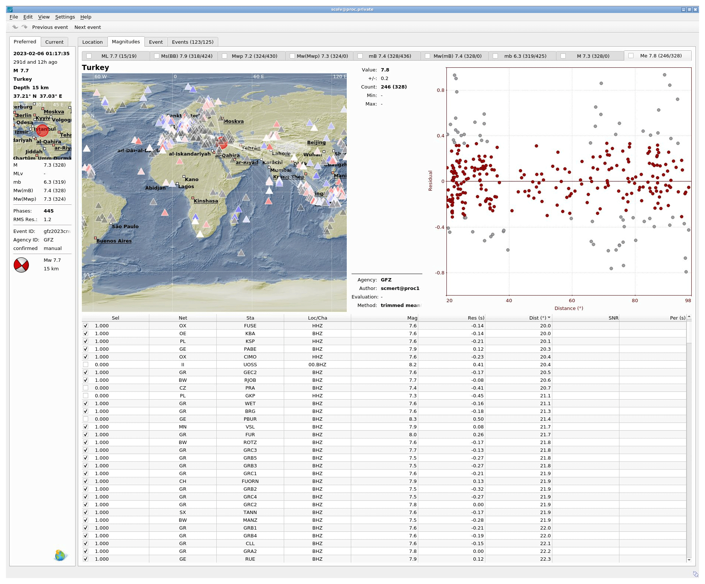The height and width of the screenshot is (584, 705).
Task: Click the application icon in the title bar
Action: pyautogui.click(x=10, y=10)
